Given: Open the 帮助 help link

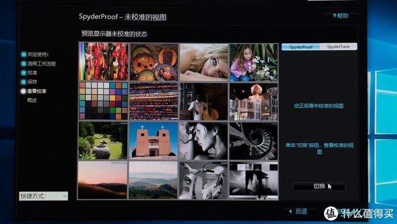Looking at the screenshot, I should pos(340,16).
